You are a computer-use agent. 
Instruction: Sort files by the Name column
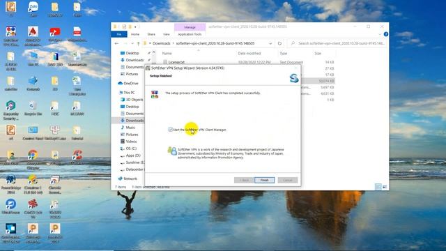167,54
